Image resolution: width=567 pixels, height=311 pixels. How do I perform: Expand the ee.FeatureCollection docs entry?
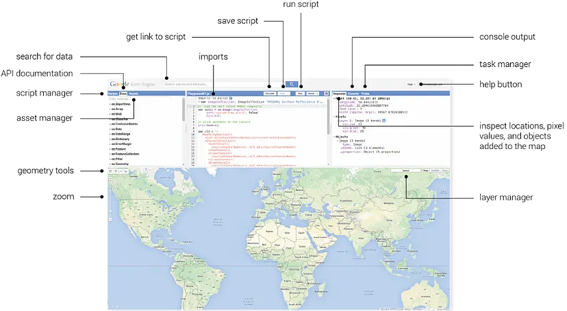[x=125, y=154]
